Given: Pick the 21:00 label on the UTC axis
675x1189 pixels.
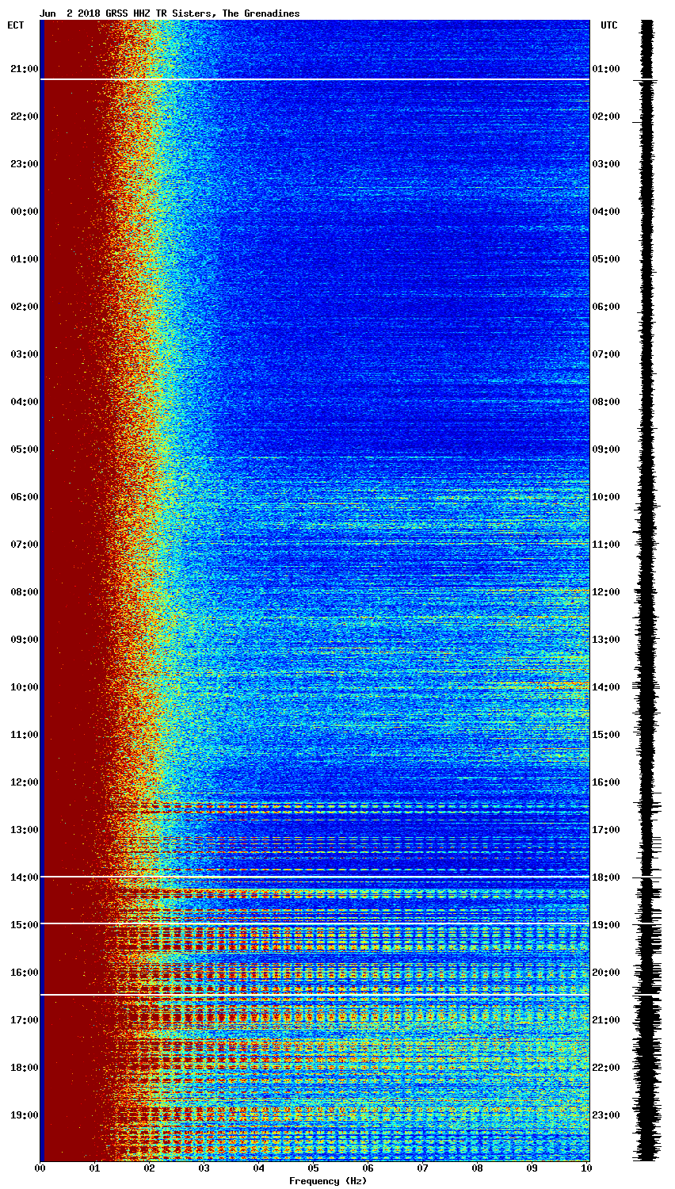Looking at the screenshot, I should [606, 1020].
